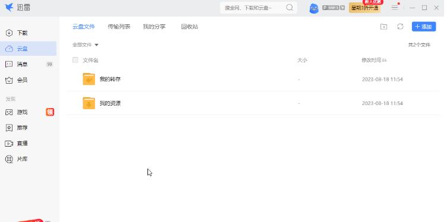The width and height of the screenshot is (447, 222).
Task: Click the 暑期3折开通 promotion button
Action: 364,8
